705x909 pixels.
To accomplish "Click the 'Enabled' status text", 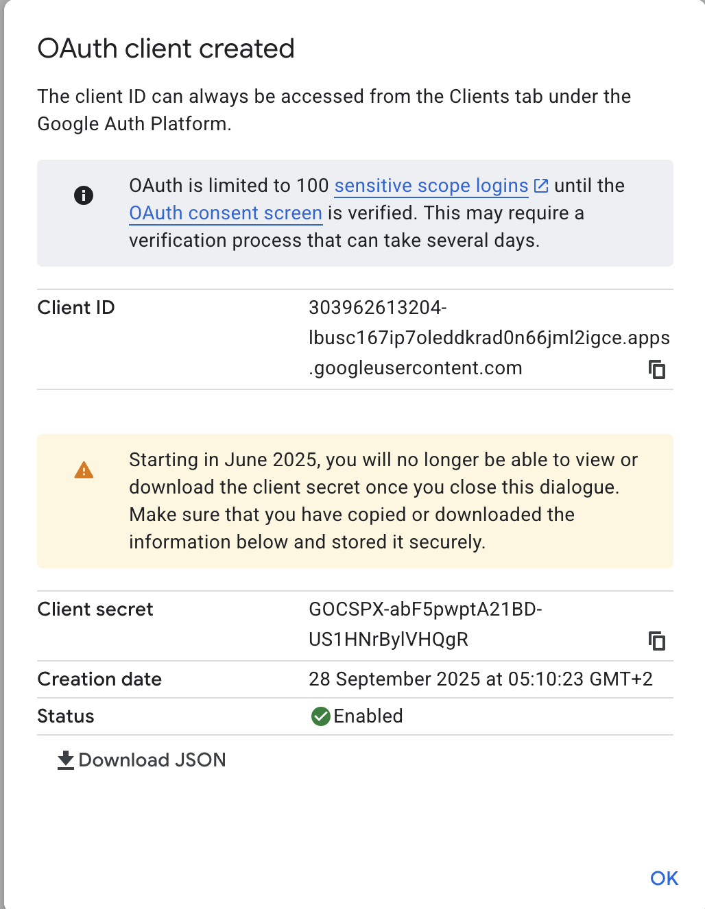I will [x=368, y=716].
